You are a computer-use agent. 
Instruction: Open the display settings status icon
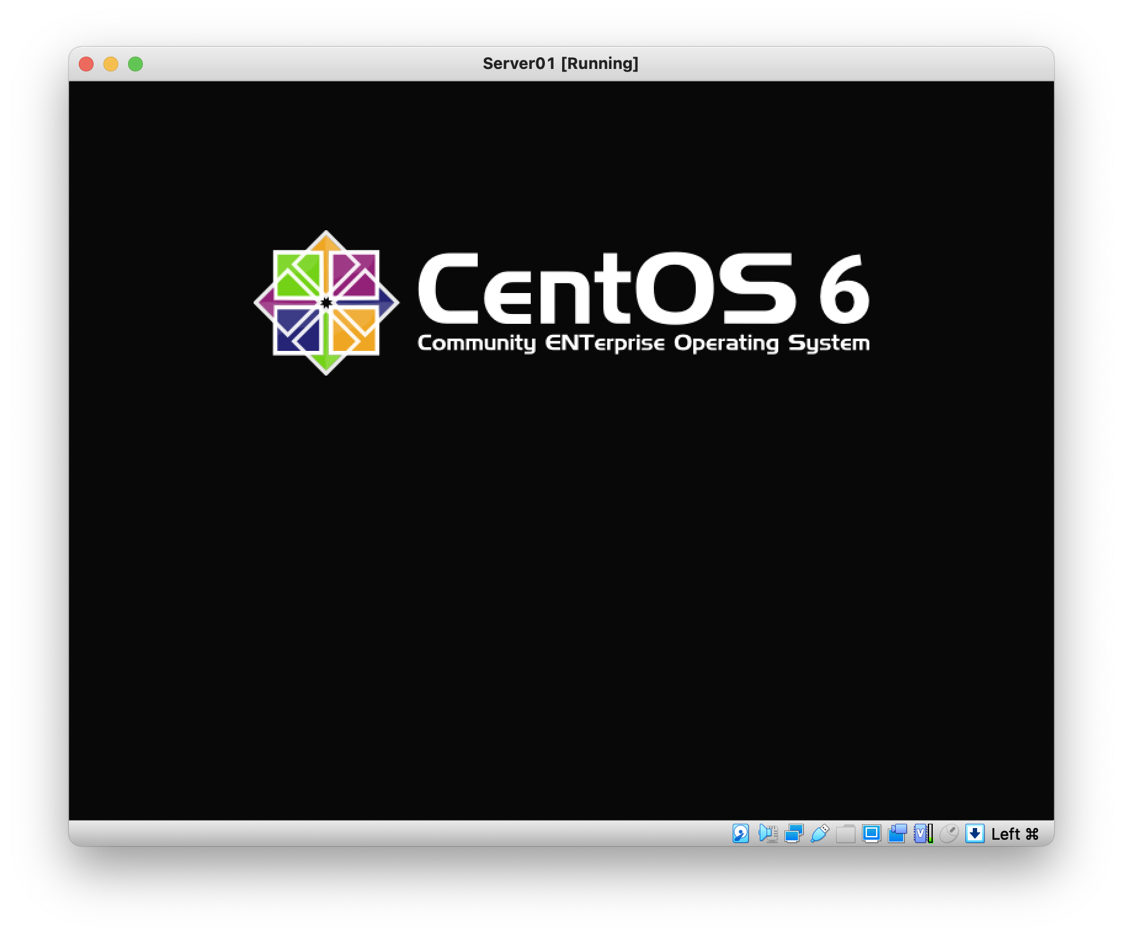(871, 834)
